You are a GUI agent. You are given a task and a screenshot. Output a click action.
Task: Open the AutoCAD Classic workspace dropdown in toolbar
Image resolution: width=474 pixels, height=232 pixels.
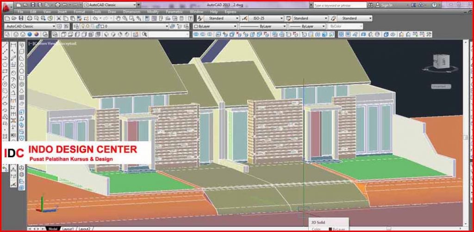[54, 26]
